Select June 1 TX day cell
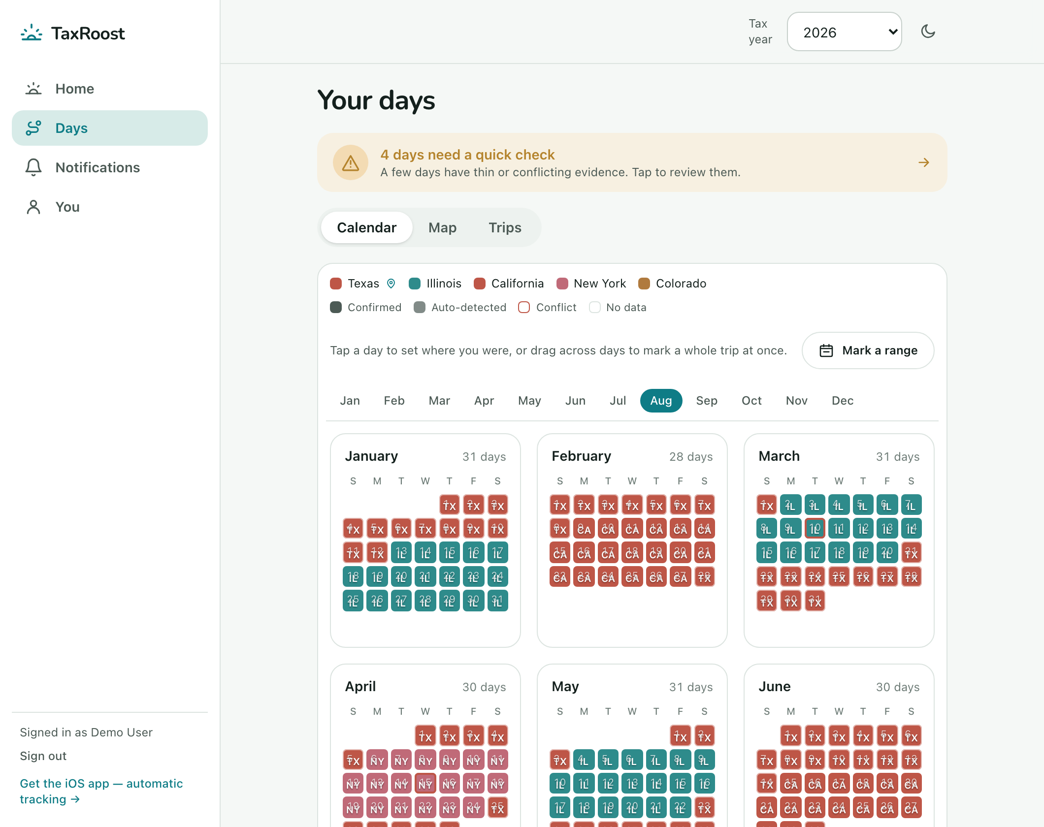 (x=791, y=735)
